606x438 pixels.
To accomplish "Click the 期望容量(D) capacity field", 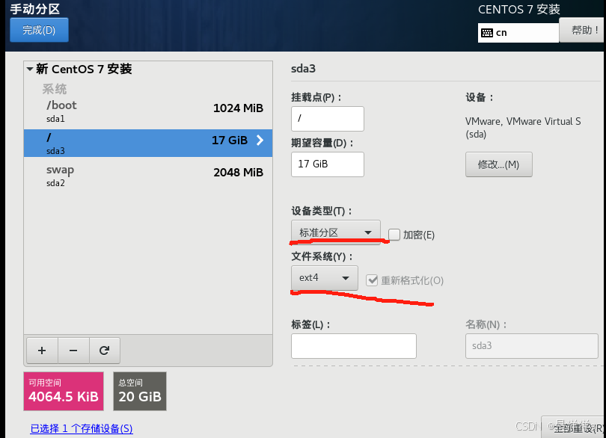I will click(328, 164).
